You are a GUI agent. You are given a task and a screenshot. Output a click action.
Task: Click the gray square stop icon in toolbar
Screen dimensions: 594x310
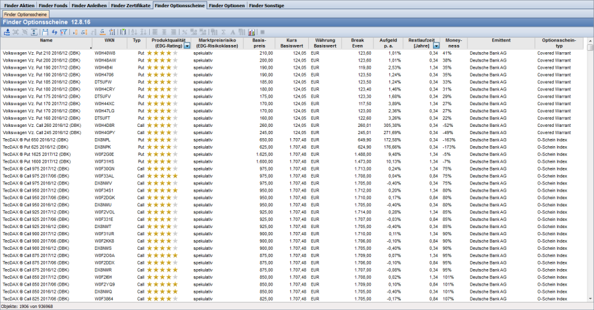click(263, 32)
